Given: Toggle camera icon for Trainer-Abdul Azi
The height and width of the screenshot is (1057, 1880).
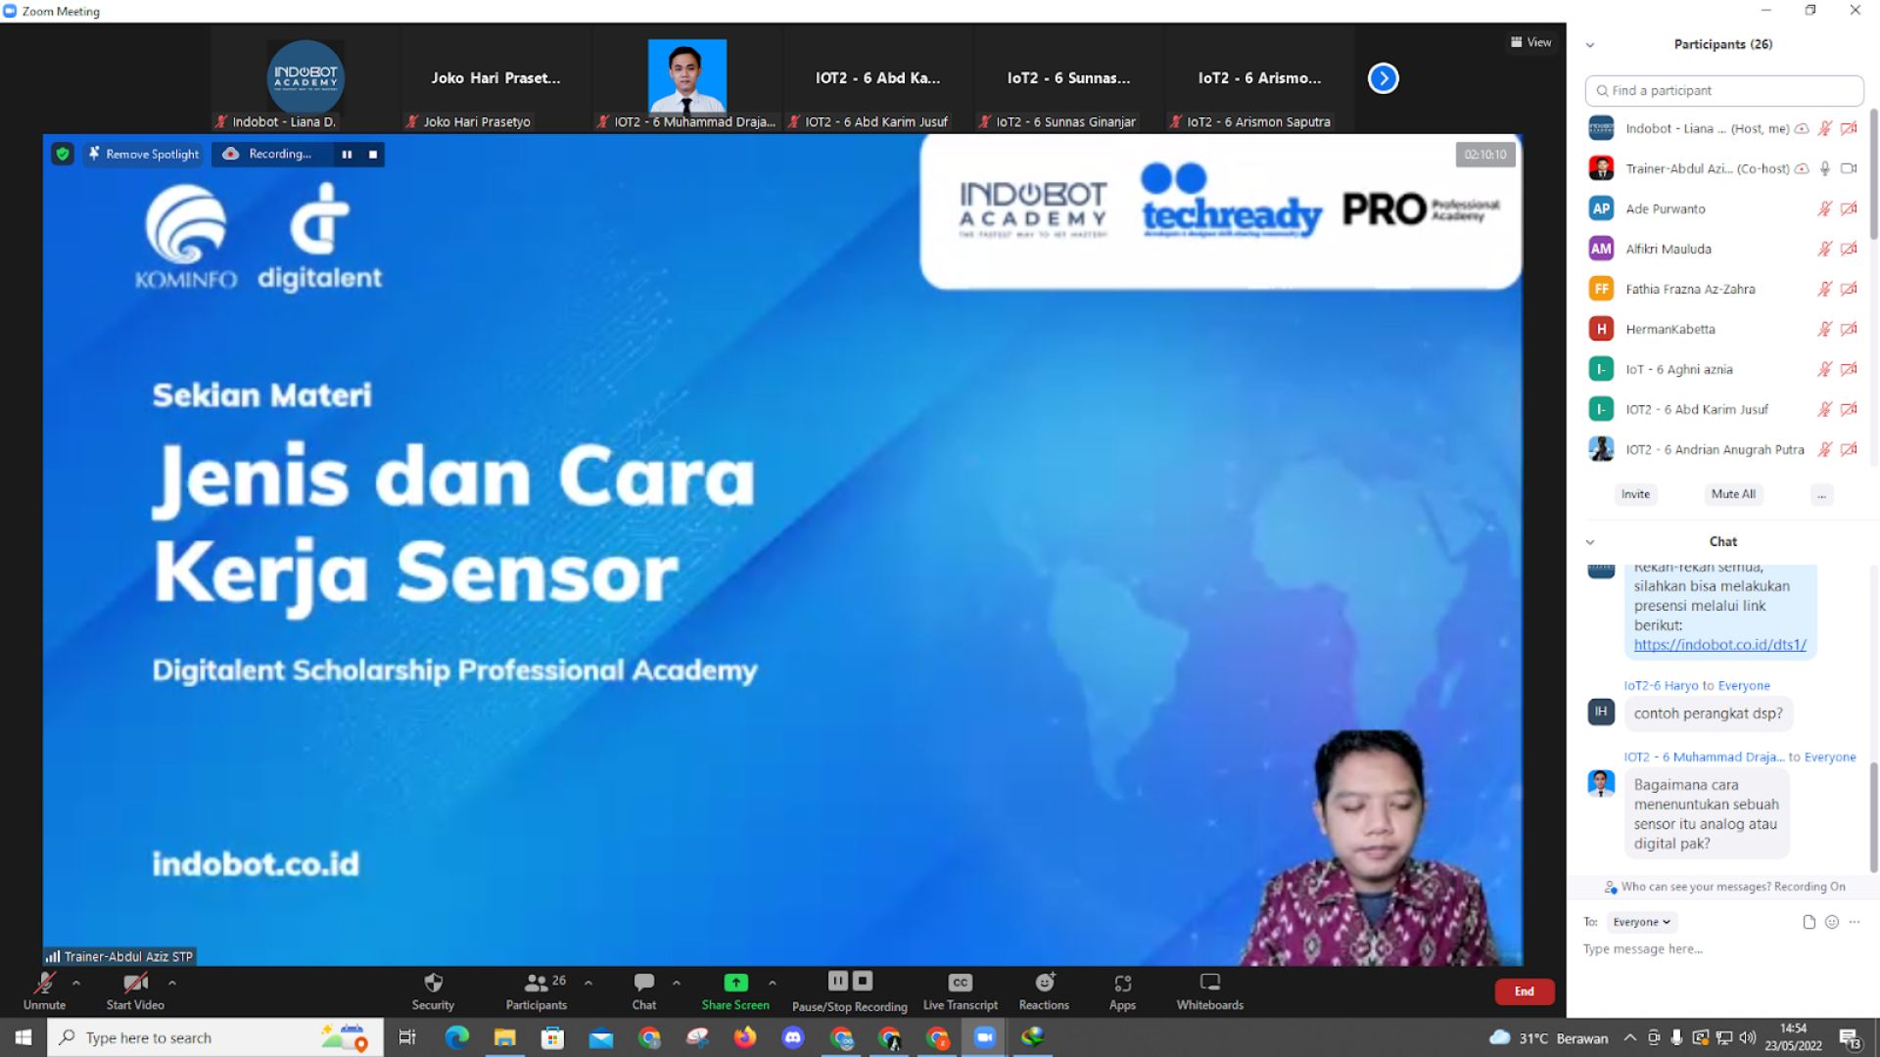Looking at the screenshot, I should pos(1849,168).
